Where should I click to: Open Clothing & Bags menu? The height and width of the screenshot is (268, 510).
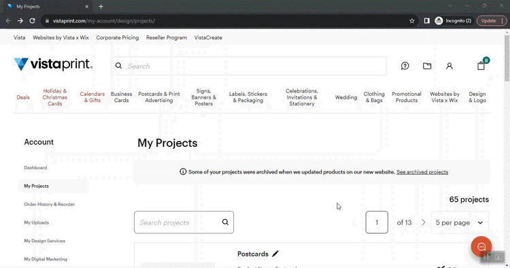[374, 97]
